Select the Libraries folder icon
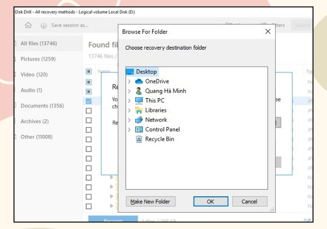 click(x=139, y=110)
